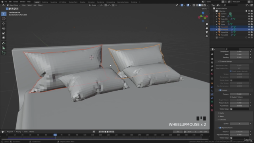Viewport: 254px width, 143px height.
Task: Hide Camera in viewport via eye icon
Action: coord(249,14)
